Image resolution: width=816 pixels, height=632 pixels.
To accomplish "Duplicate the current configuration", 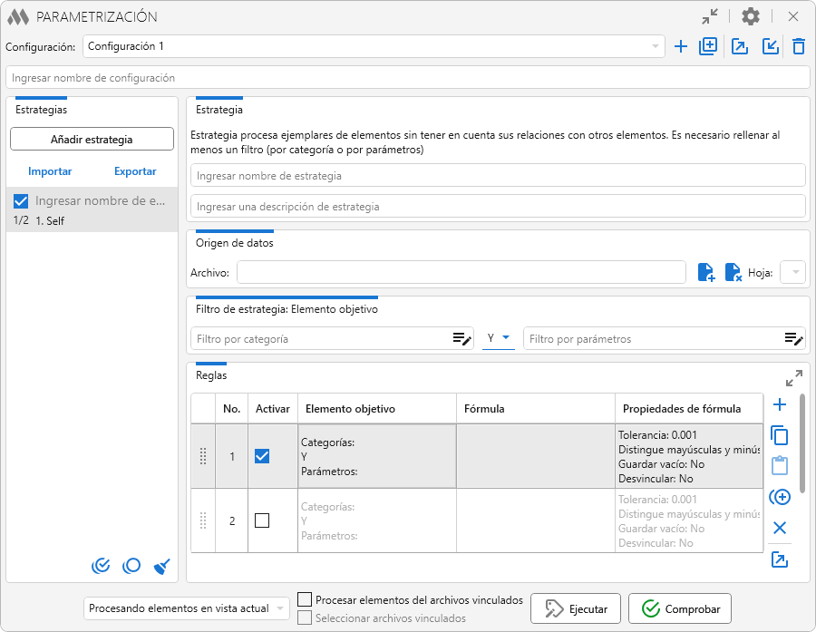I will tap(708, 46).
